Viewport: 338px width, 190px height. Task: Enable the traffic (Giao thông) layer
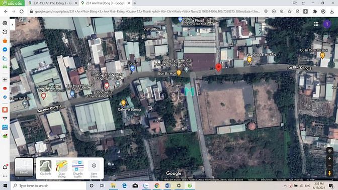pyautogui.click(x=61, y=169)
